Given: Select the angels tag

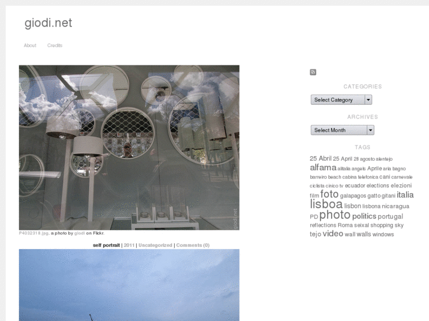Looking at the screenshot, I should 358,169.
